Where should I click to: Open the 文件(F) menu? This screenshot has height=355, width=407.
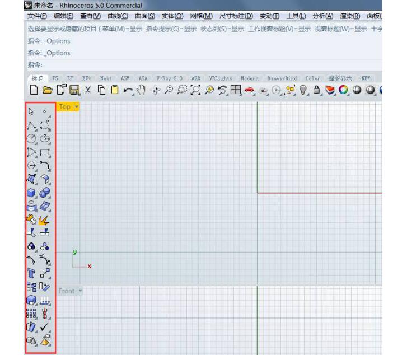tap(37, 16)
